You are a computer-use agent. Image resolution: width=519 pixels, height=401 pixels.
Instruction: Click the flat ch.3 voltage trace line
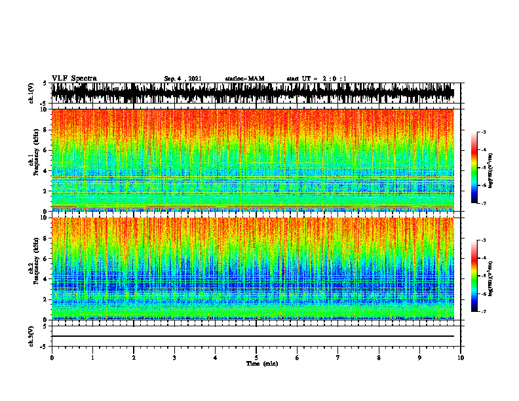[x=252, y=336]
